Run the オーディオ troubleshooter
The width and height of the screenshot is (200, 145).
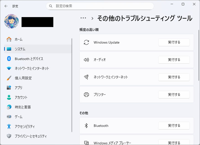coord(174,60)
